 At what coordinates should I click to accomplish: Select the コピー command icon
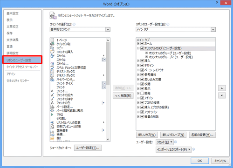[52, 48]
